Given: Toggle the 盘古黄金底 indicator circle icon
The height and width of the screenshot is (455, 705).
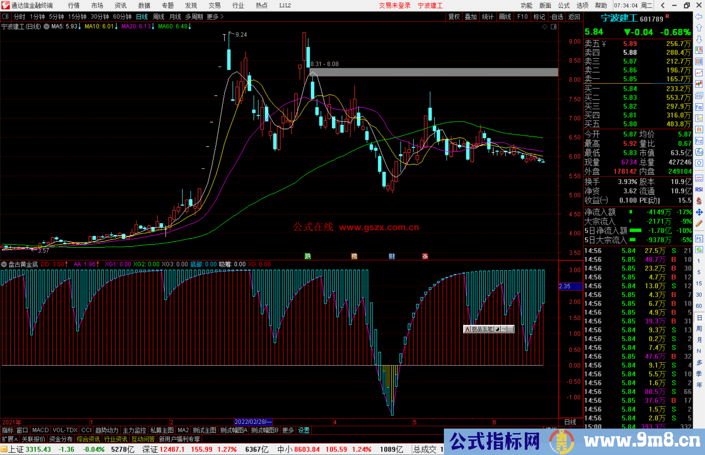Looking at the screenshot, I should click(4, 264).
